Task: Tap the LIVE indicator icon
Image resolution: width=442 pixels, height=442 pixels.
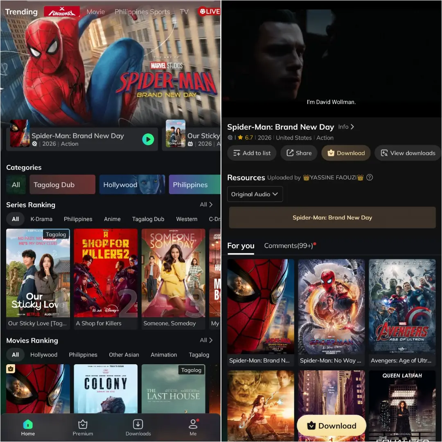Action: [x=209, y=11]
